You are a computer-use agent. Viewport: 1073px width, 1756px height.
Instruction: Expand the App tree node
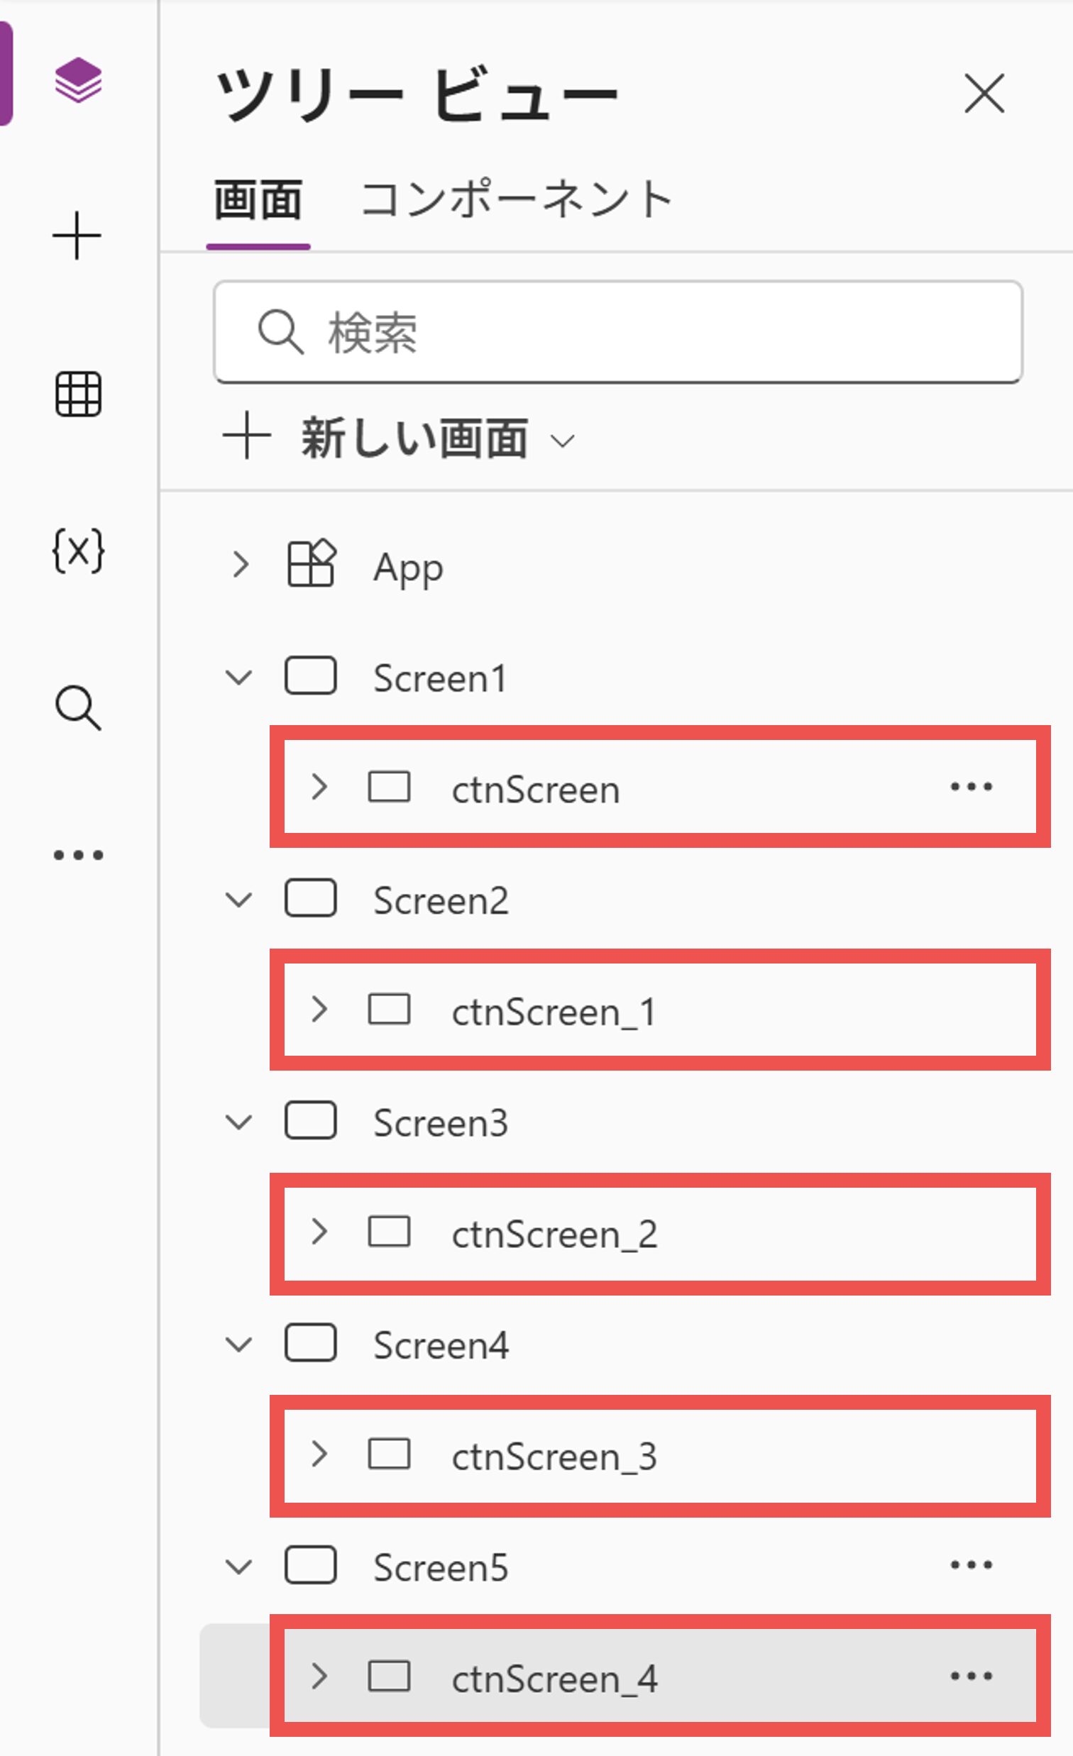(241, 565)
